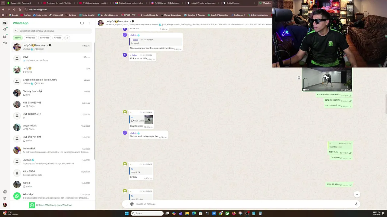Screen dimensions: 387x217
Task: Switch to Ruleta aleatoria online tab
Action: 131,3
